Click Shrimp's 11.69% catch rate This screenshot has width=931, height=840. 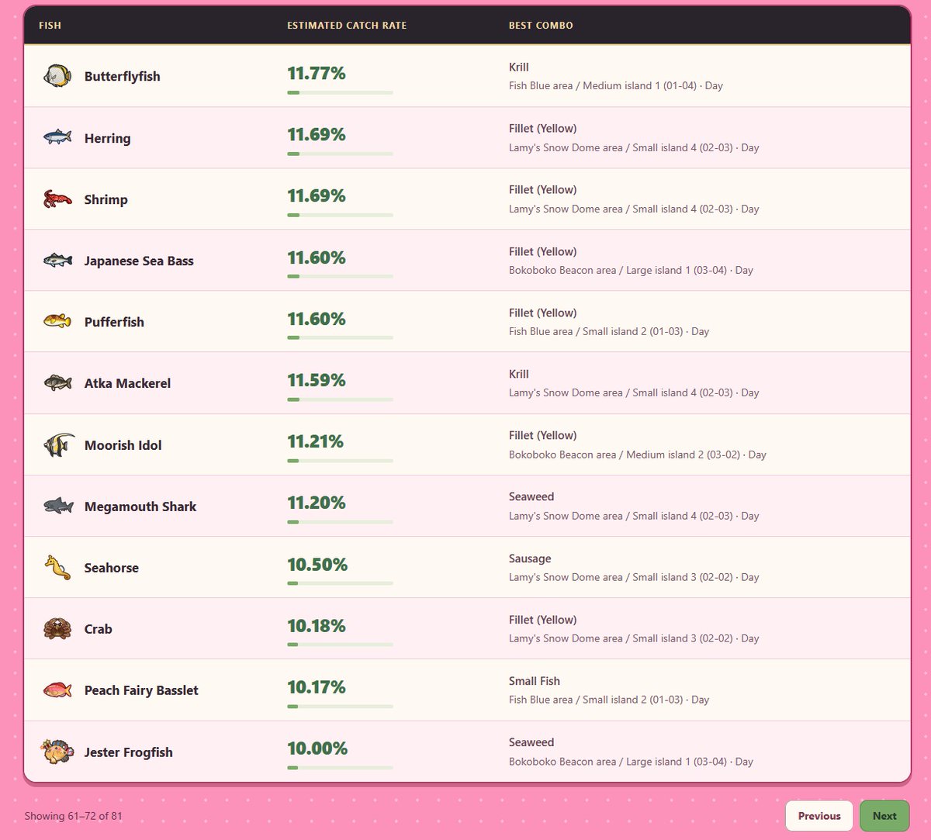click(x=317, y=196)
